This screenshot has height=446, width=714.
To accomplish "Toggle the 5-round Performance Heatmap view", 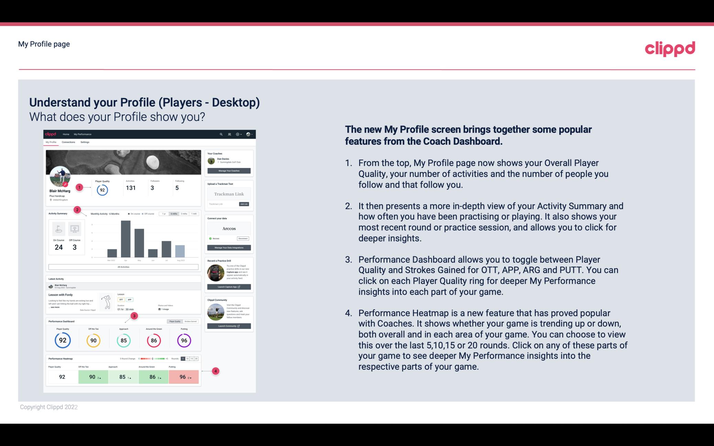I will coord(184,359).
